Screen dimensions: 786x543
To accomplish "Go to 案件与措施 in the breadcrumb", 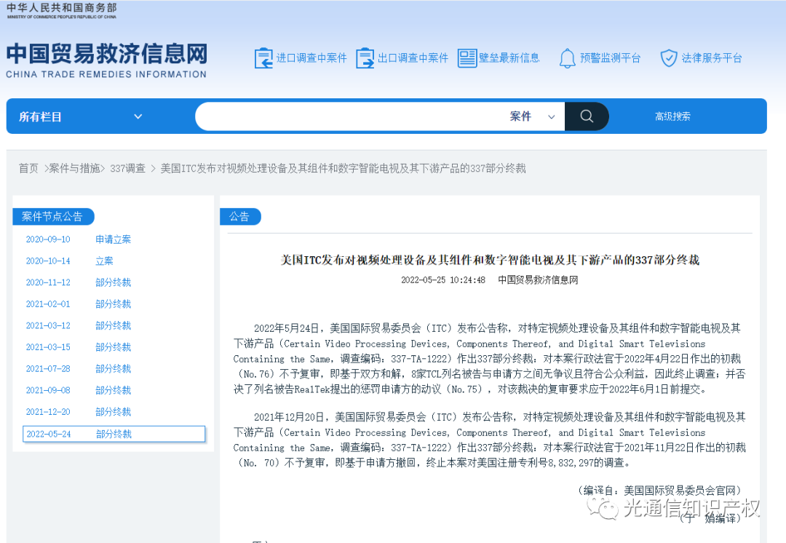I will coord(75,168).
